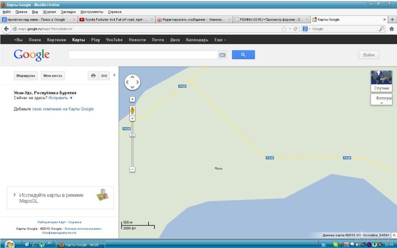Image resolution: width=397 pixels, height=248 pixels.
Task: Zoom out using the minus button
Action: 132,169
